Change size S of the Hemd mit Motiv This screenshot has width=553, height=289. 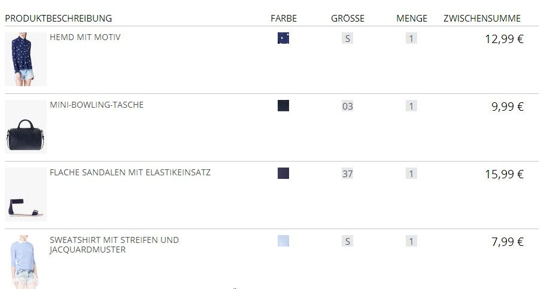(347, 39)
